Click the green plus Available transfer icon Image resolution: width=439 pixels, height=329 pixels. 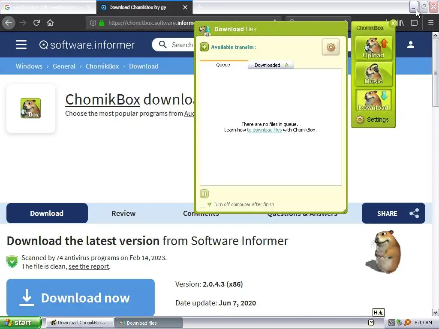click(x=204, y=47)
